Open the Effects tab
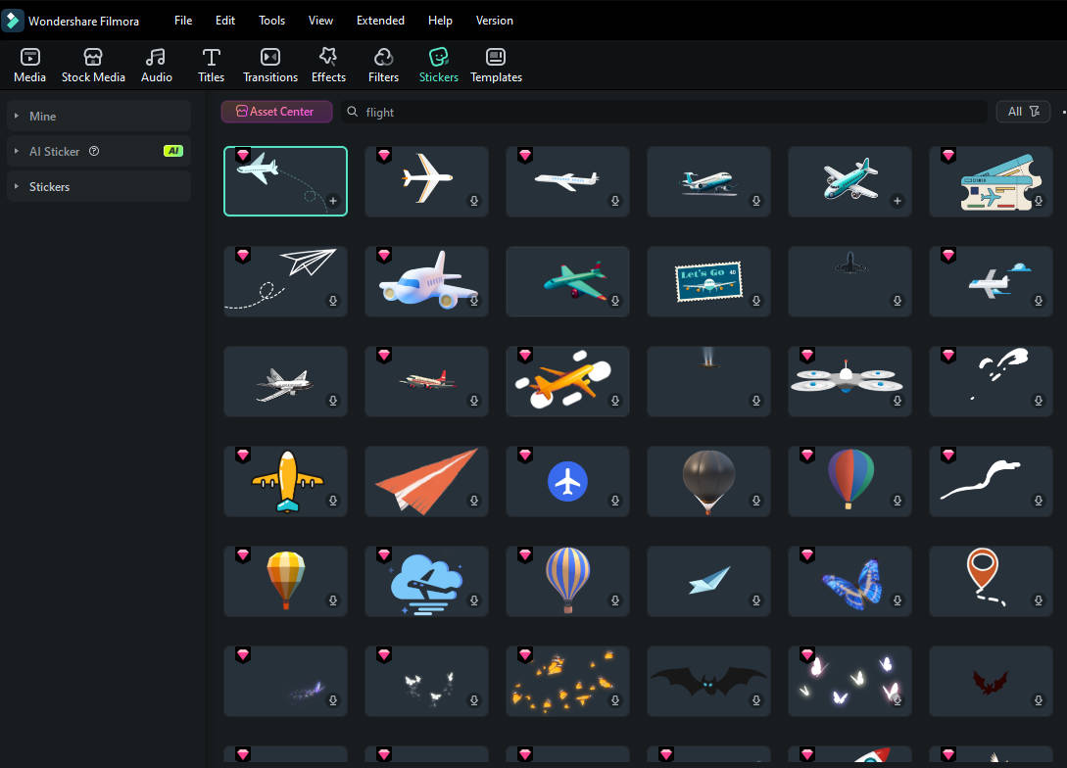1067x768 pixels. point(328,66)
